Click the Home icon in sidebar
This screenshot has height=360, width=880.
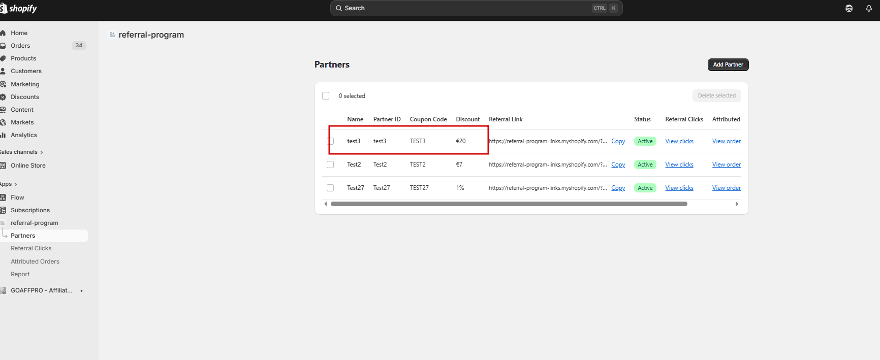click(x=3, y=33)
